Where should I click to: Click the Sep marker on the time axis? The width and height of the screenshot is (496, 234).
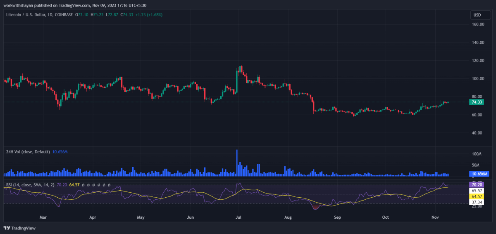pos(337,217)
